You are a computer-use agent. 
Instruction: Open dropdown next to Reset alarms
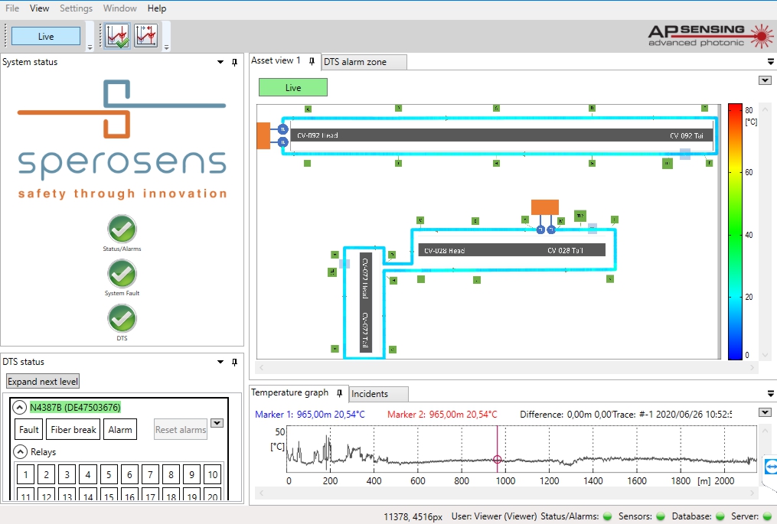point(217,423)
